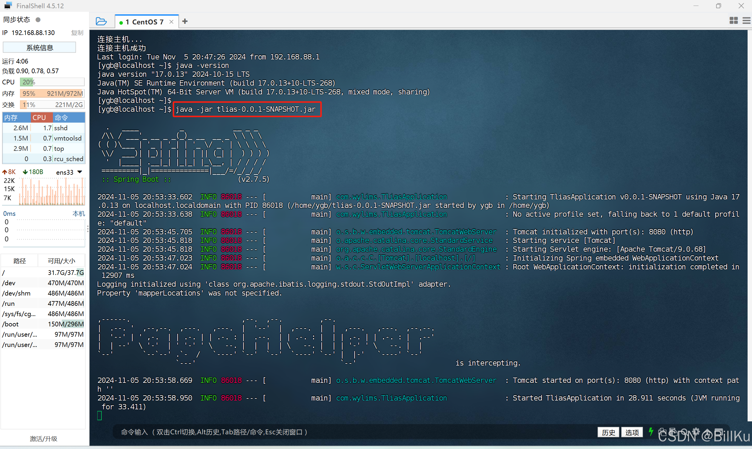The image size is (752, 449).
Task: Sort processes by 内存 column
Action: (x=16, y=117)
